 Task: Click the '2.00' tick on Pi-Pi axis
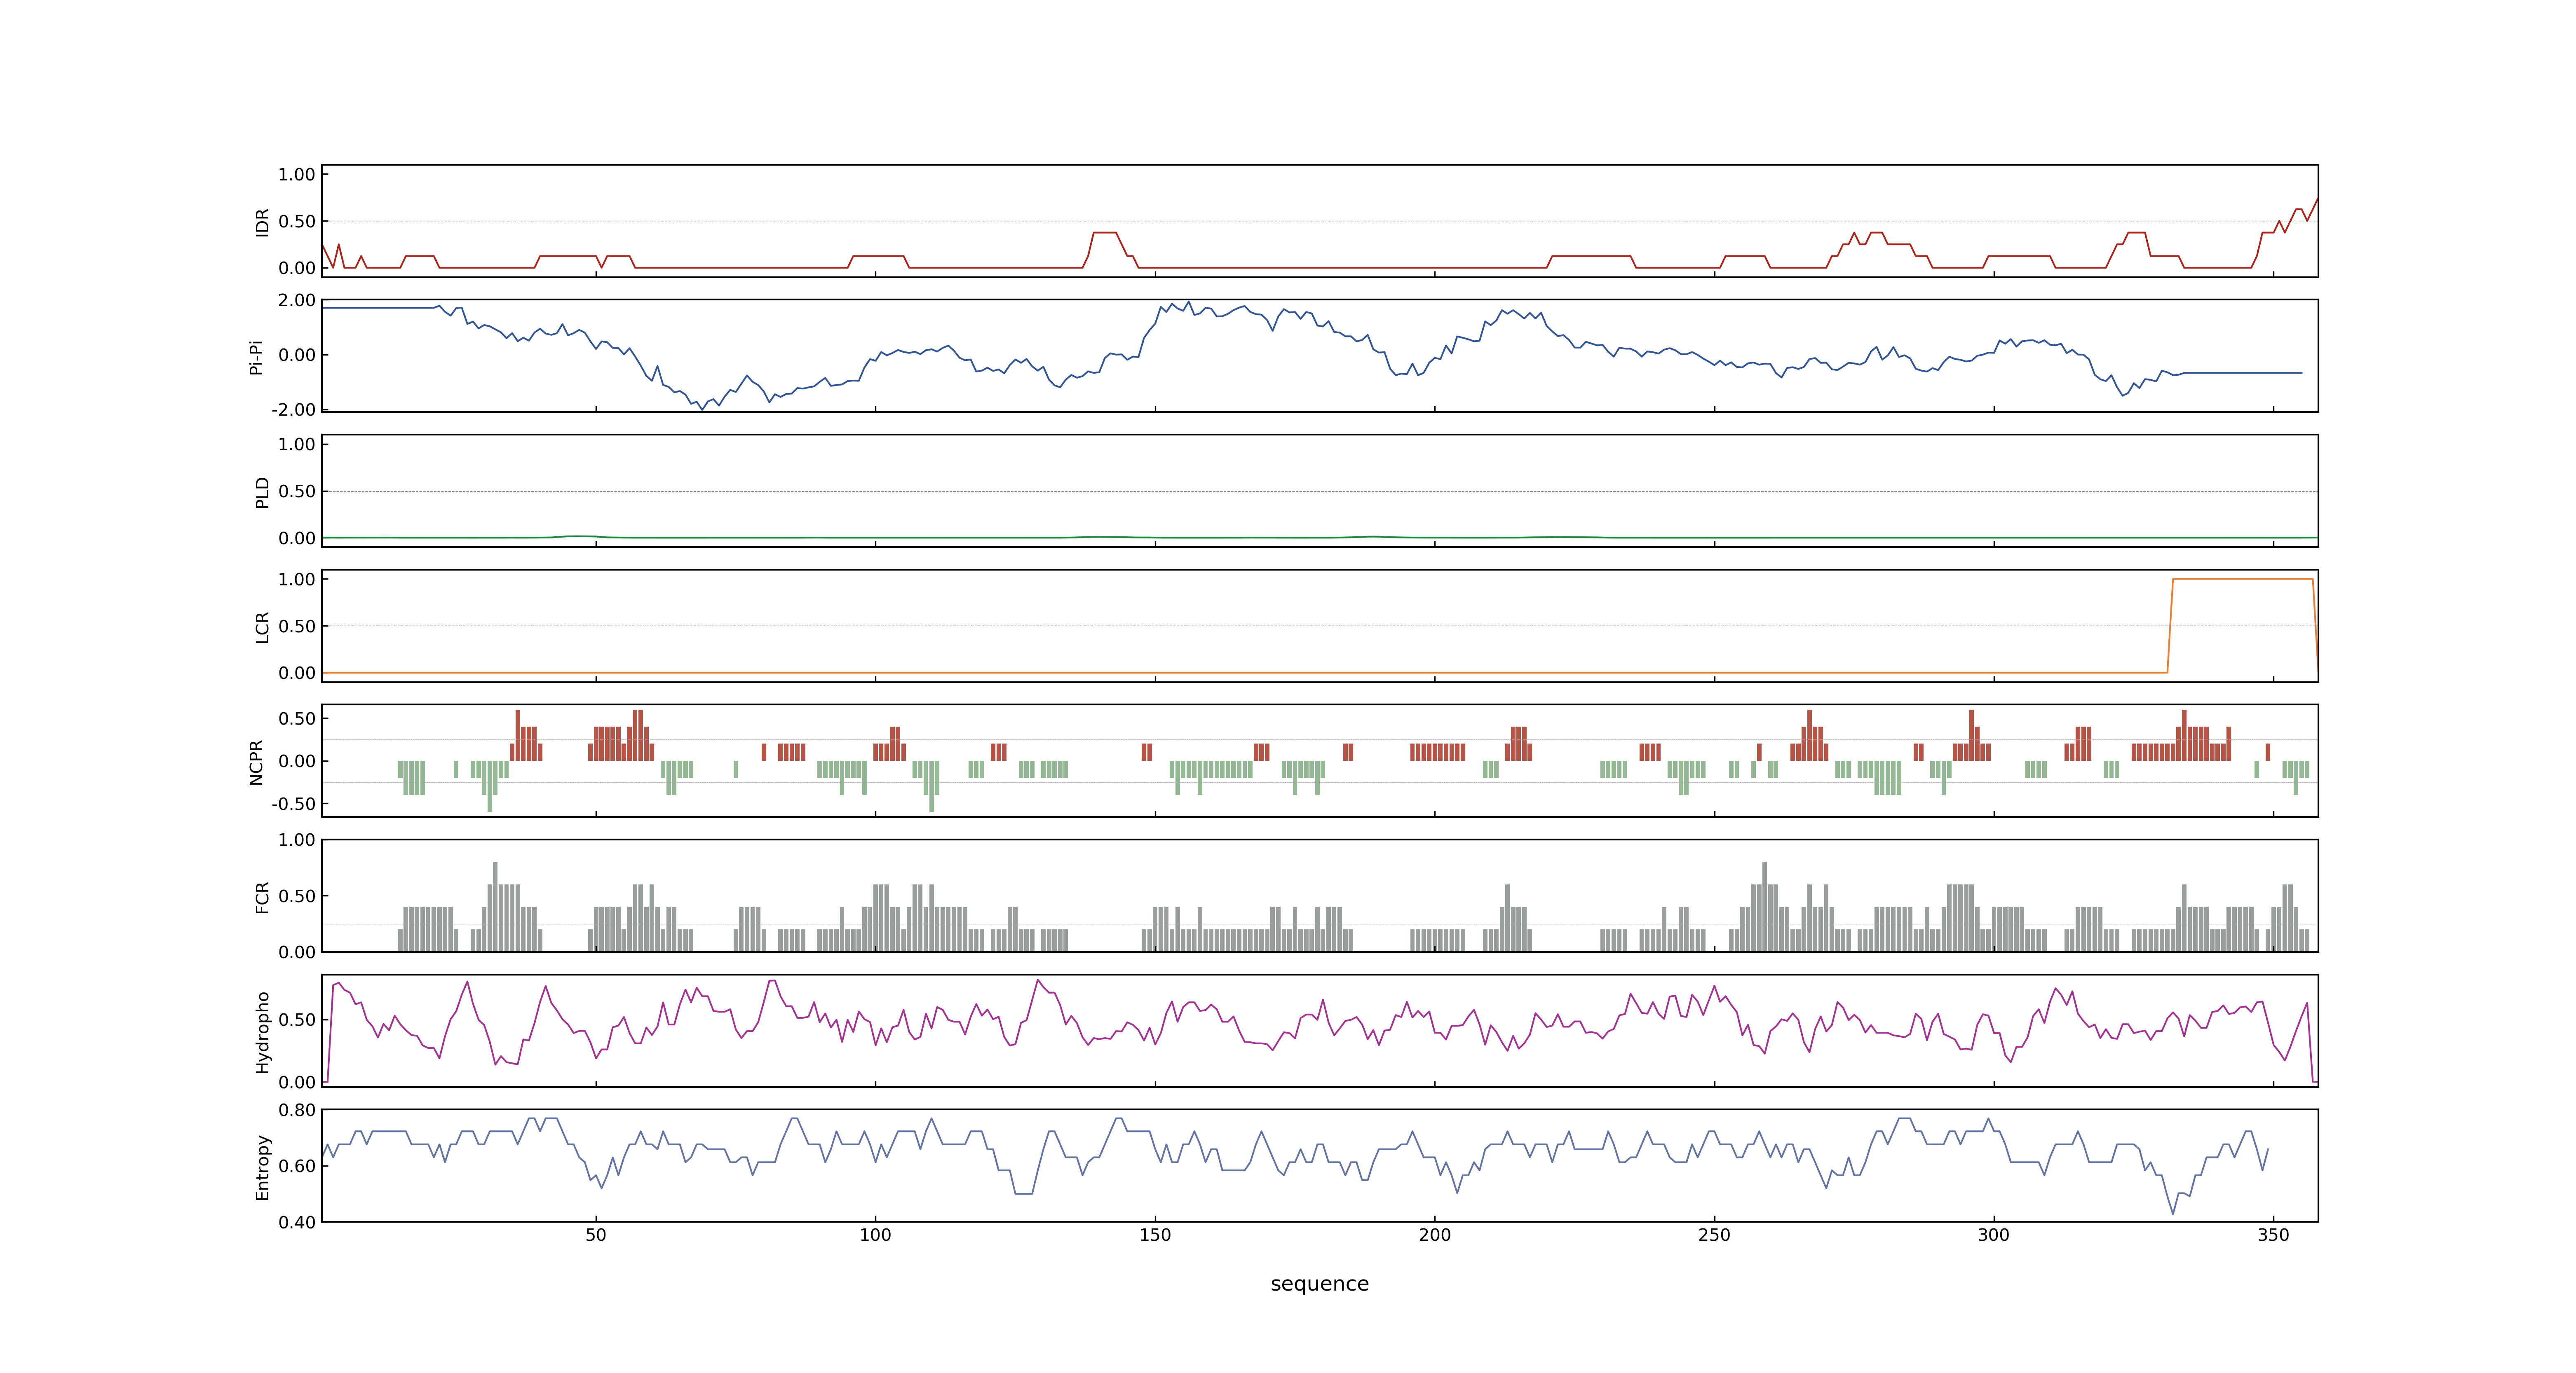(297, 300)
